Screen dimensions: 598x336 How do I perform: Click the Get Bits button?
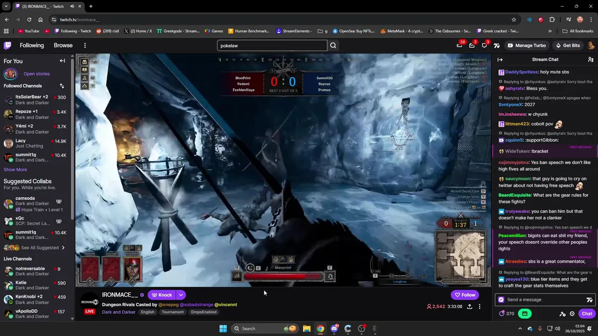568,45
